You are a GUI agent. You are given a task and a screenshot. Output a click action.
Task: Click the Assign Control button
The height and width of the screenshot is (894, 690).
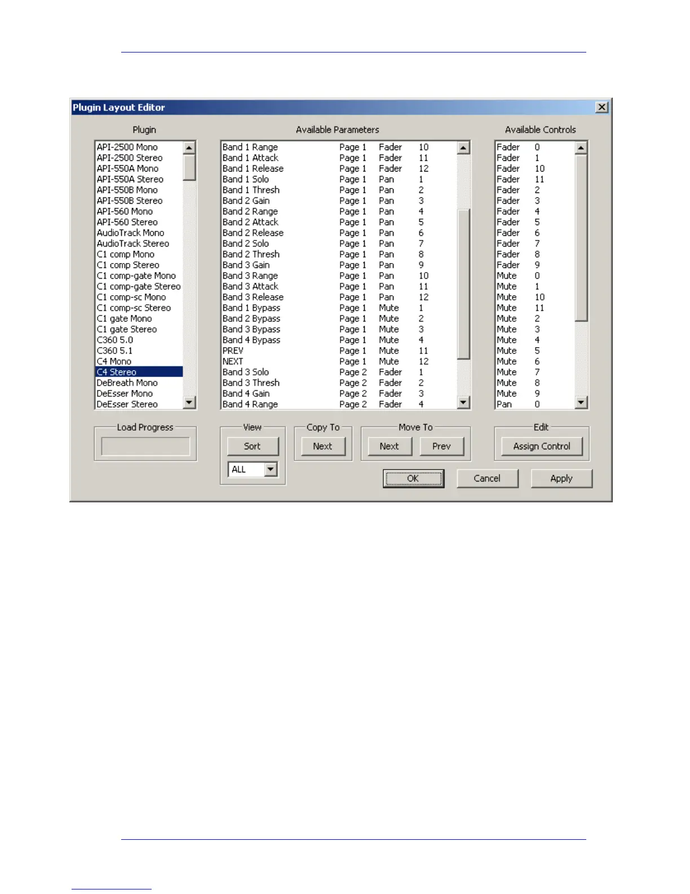tap(542, 446)
